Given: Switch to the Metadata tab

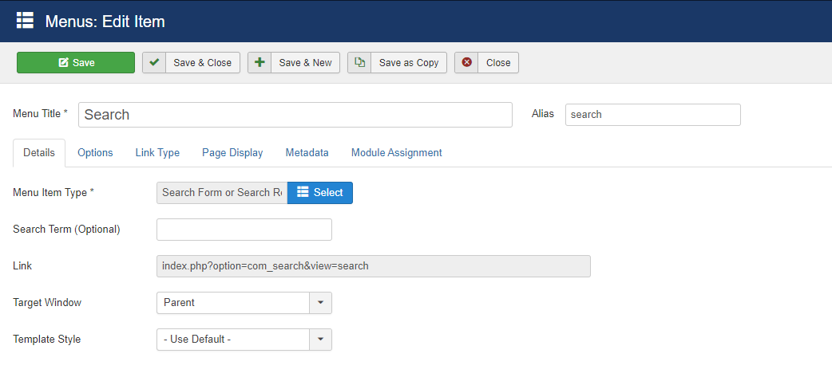Looking at the screenshot, I should click(x=307, y=153).
